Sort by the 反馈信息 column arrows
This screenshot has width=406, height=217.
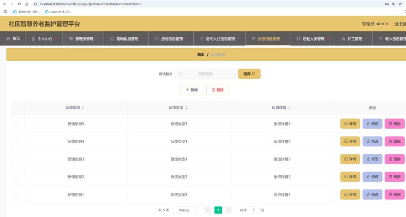coord(83,108)
